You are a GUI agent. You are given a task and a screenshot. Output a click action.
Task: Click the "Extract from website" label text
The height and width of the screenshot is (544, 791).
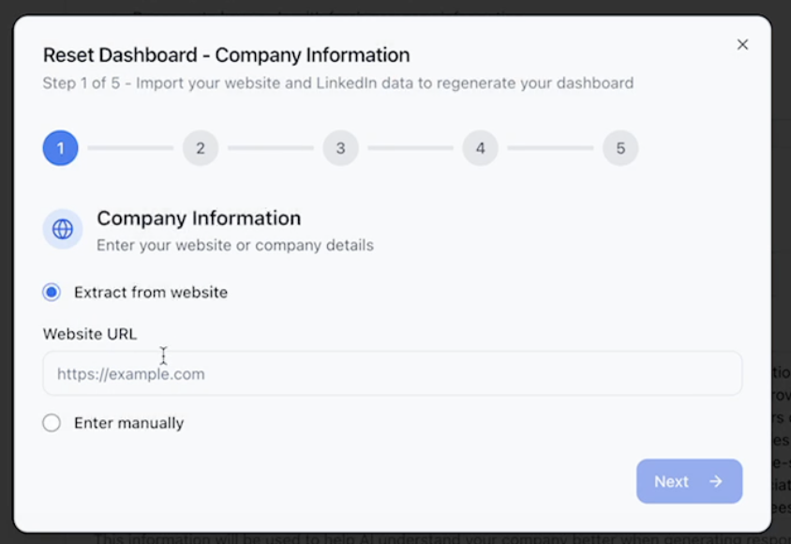pos(151,293)
